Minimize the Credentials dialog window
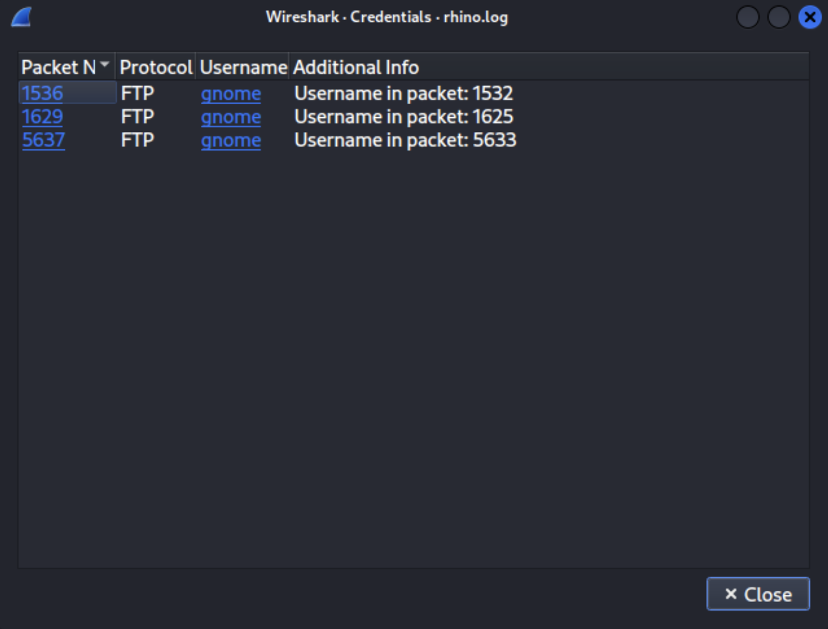This screenshot has height=629, width=828. (747, 17)
